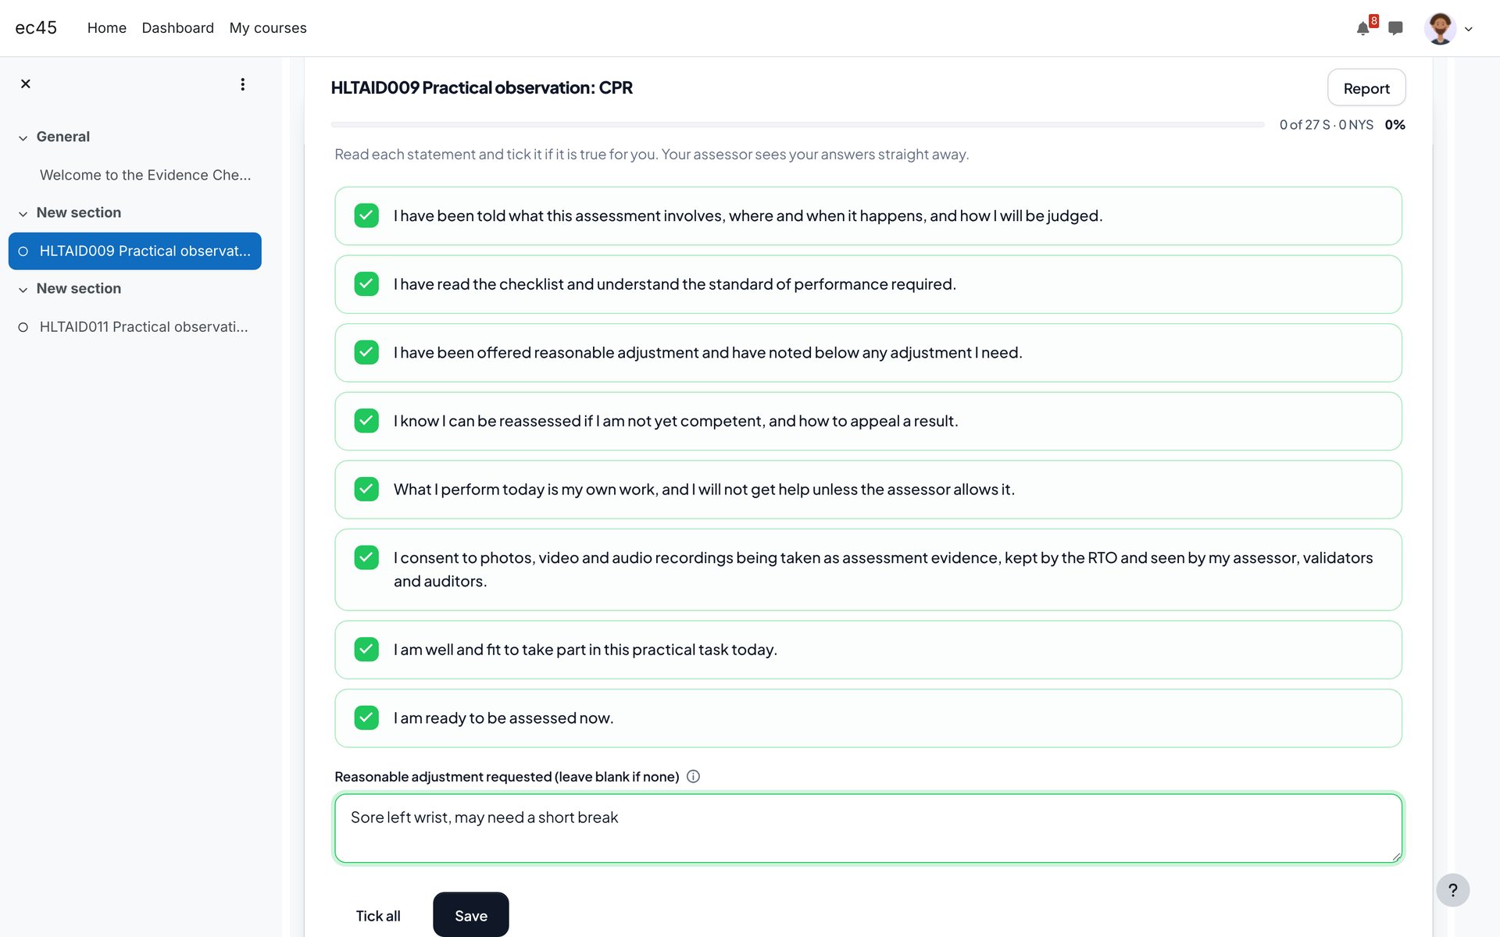
Task: Click the Report button
Action: point(1366,87)
